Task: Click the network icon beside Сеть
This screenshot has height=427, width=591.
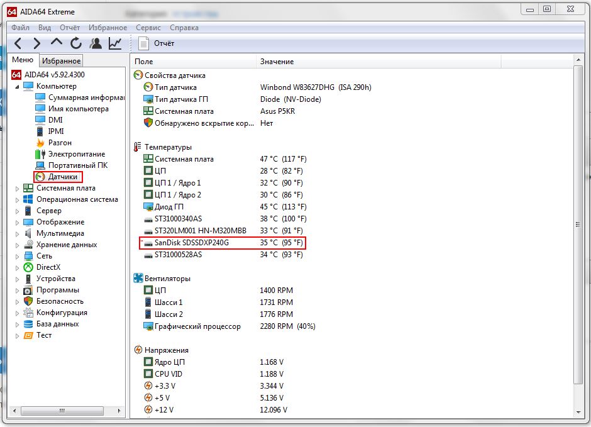Action: point(28,256)
